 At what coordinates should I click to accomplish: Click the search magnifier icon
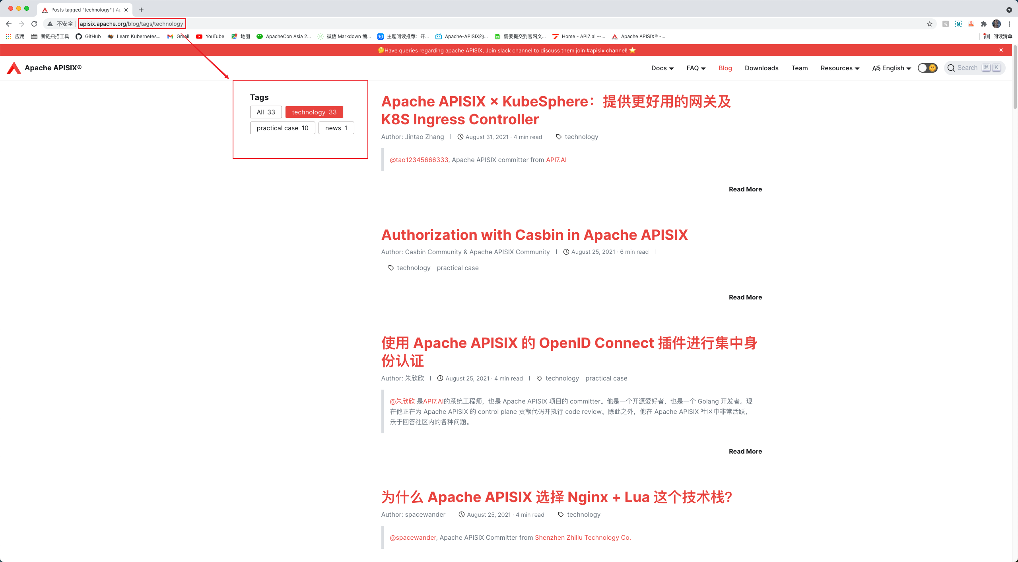click(x=951, y=68)
